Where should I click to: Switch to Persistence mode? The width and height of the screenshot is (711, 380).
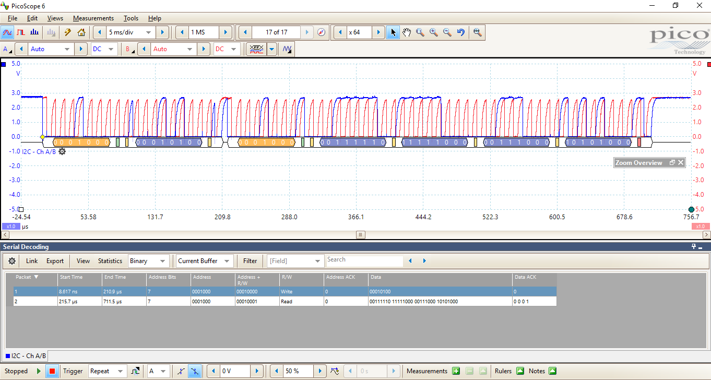21,32
